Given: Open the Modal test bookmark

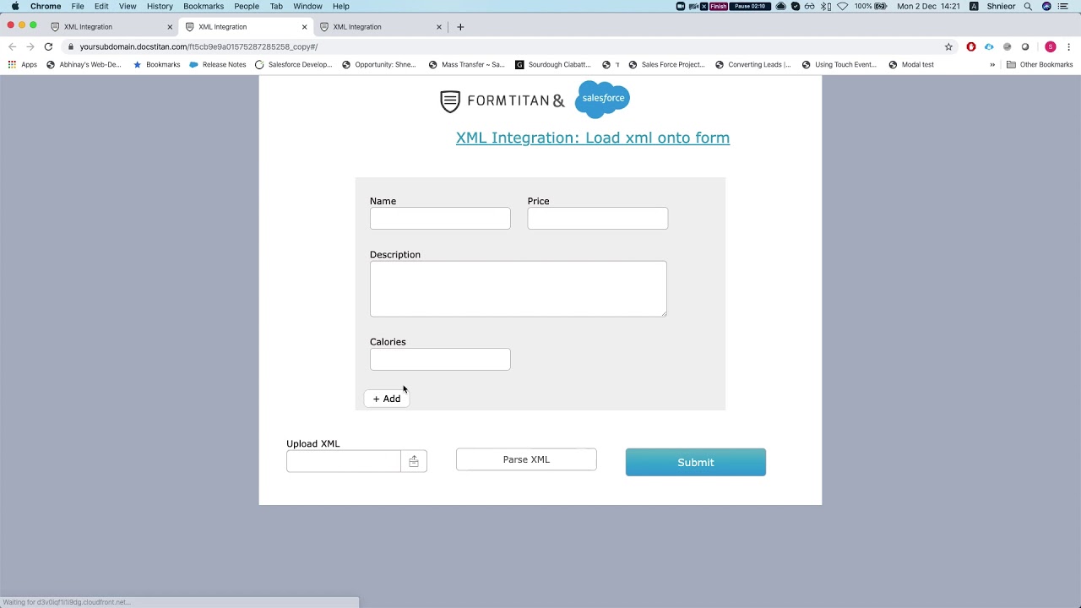Looking at the screenshot, I should tap(911, 64).
